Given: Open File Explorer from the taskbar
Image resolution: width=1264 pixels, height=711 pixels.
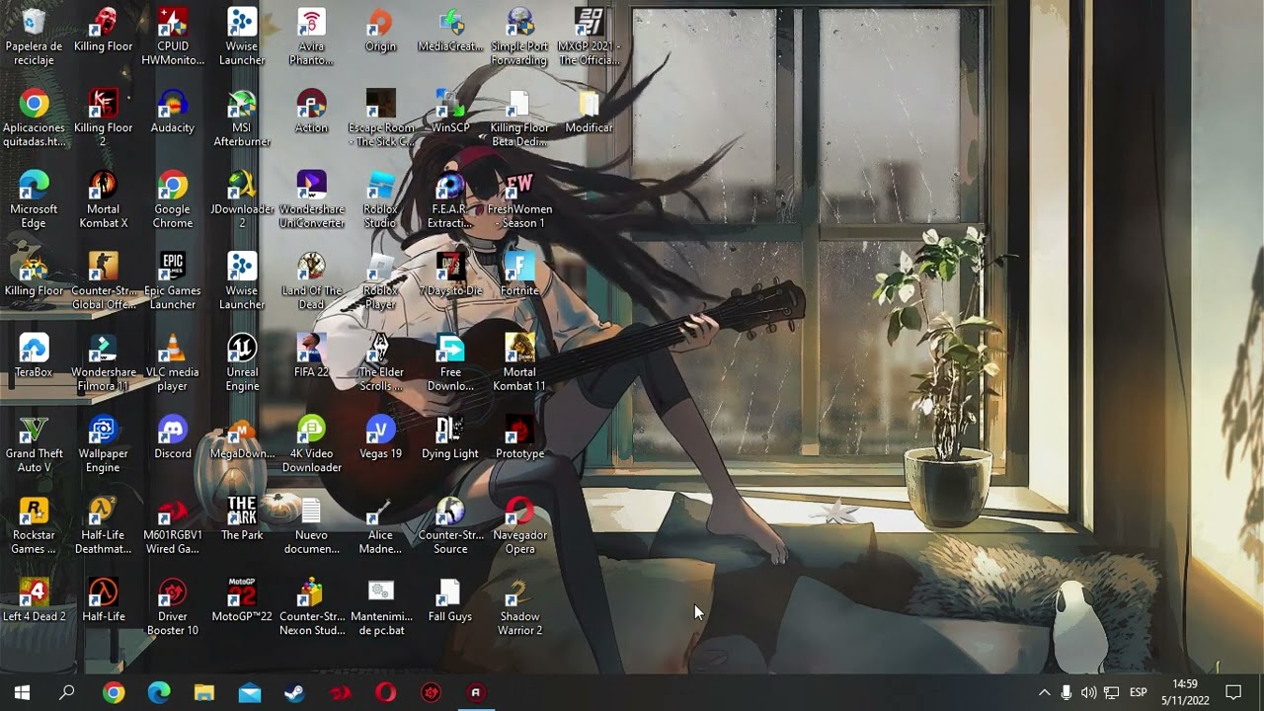Looking at the screenshot, I should pyautogui.click(x=203, y=692).
